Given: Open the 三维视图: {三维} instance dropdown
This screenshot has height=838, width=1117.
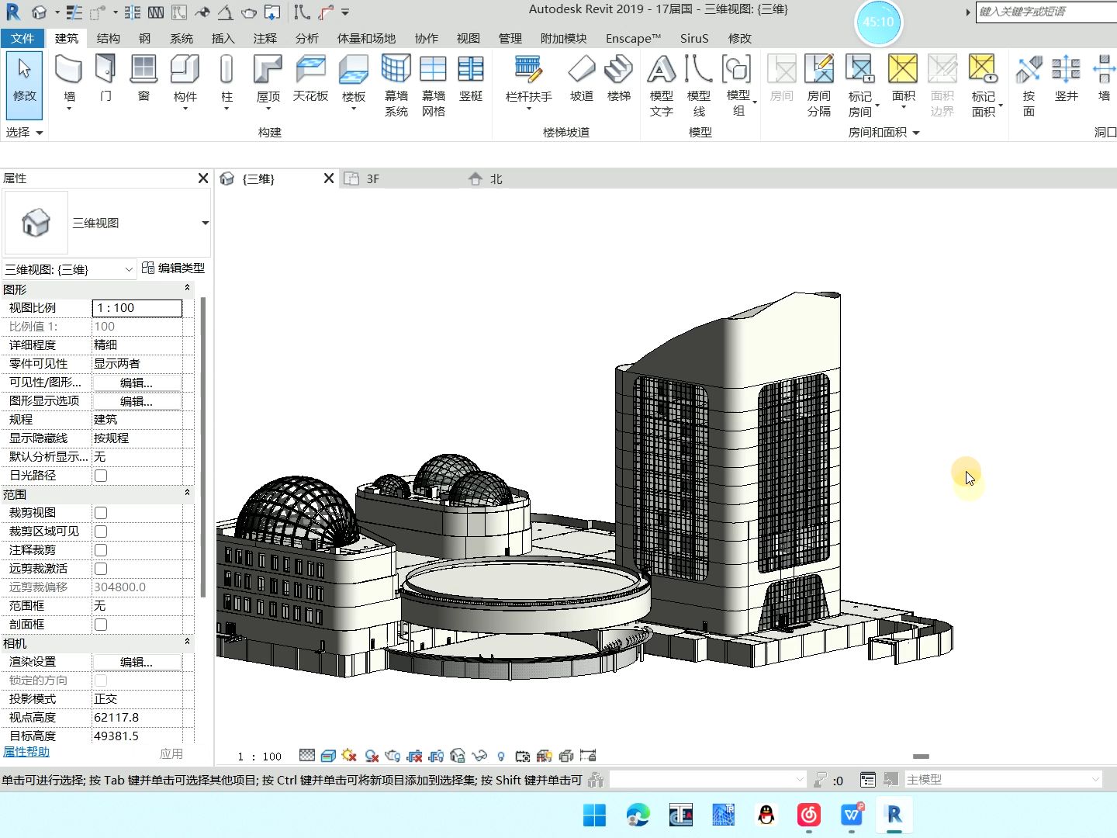Looking at the screenshot, I should pyautogui.click(x=129, y=269).
